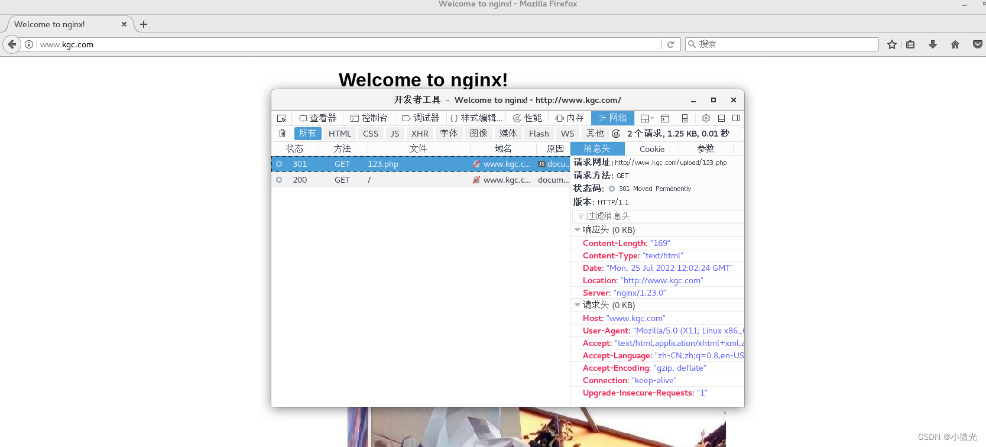Select the 网络 Network tab

click(x=612, y=118)
